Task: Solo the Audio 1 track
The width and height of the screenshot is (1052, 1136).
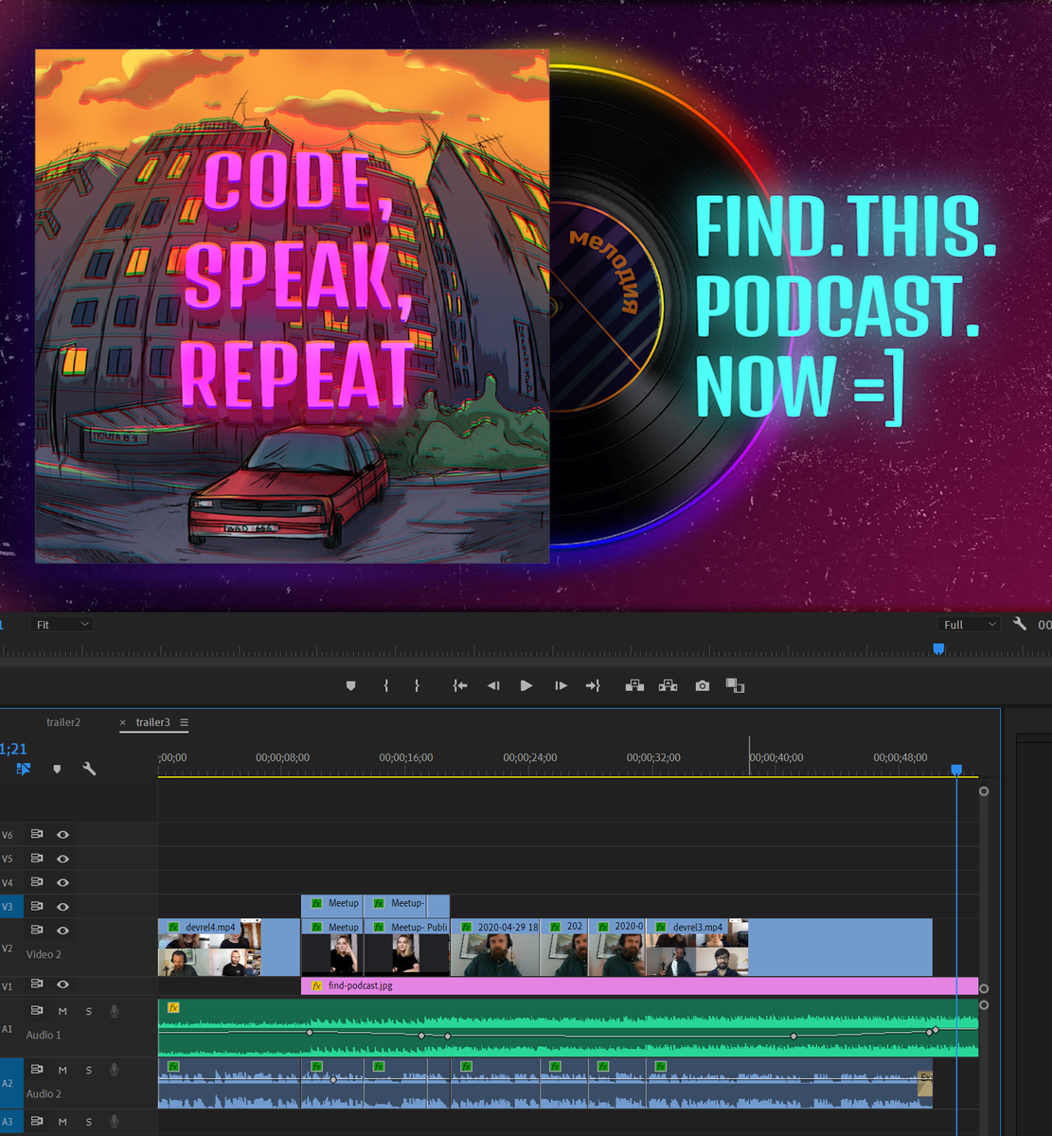Action: [x=89, y=1011]
